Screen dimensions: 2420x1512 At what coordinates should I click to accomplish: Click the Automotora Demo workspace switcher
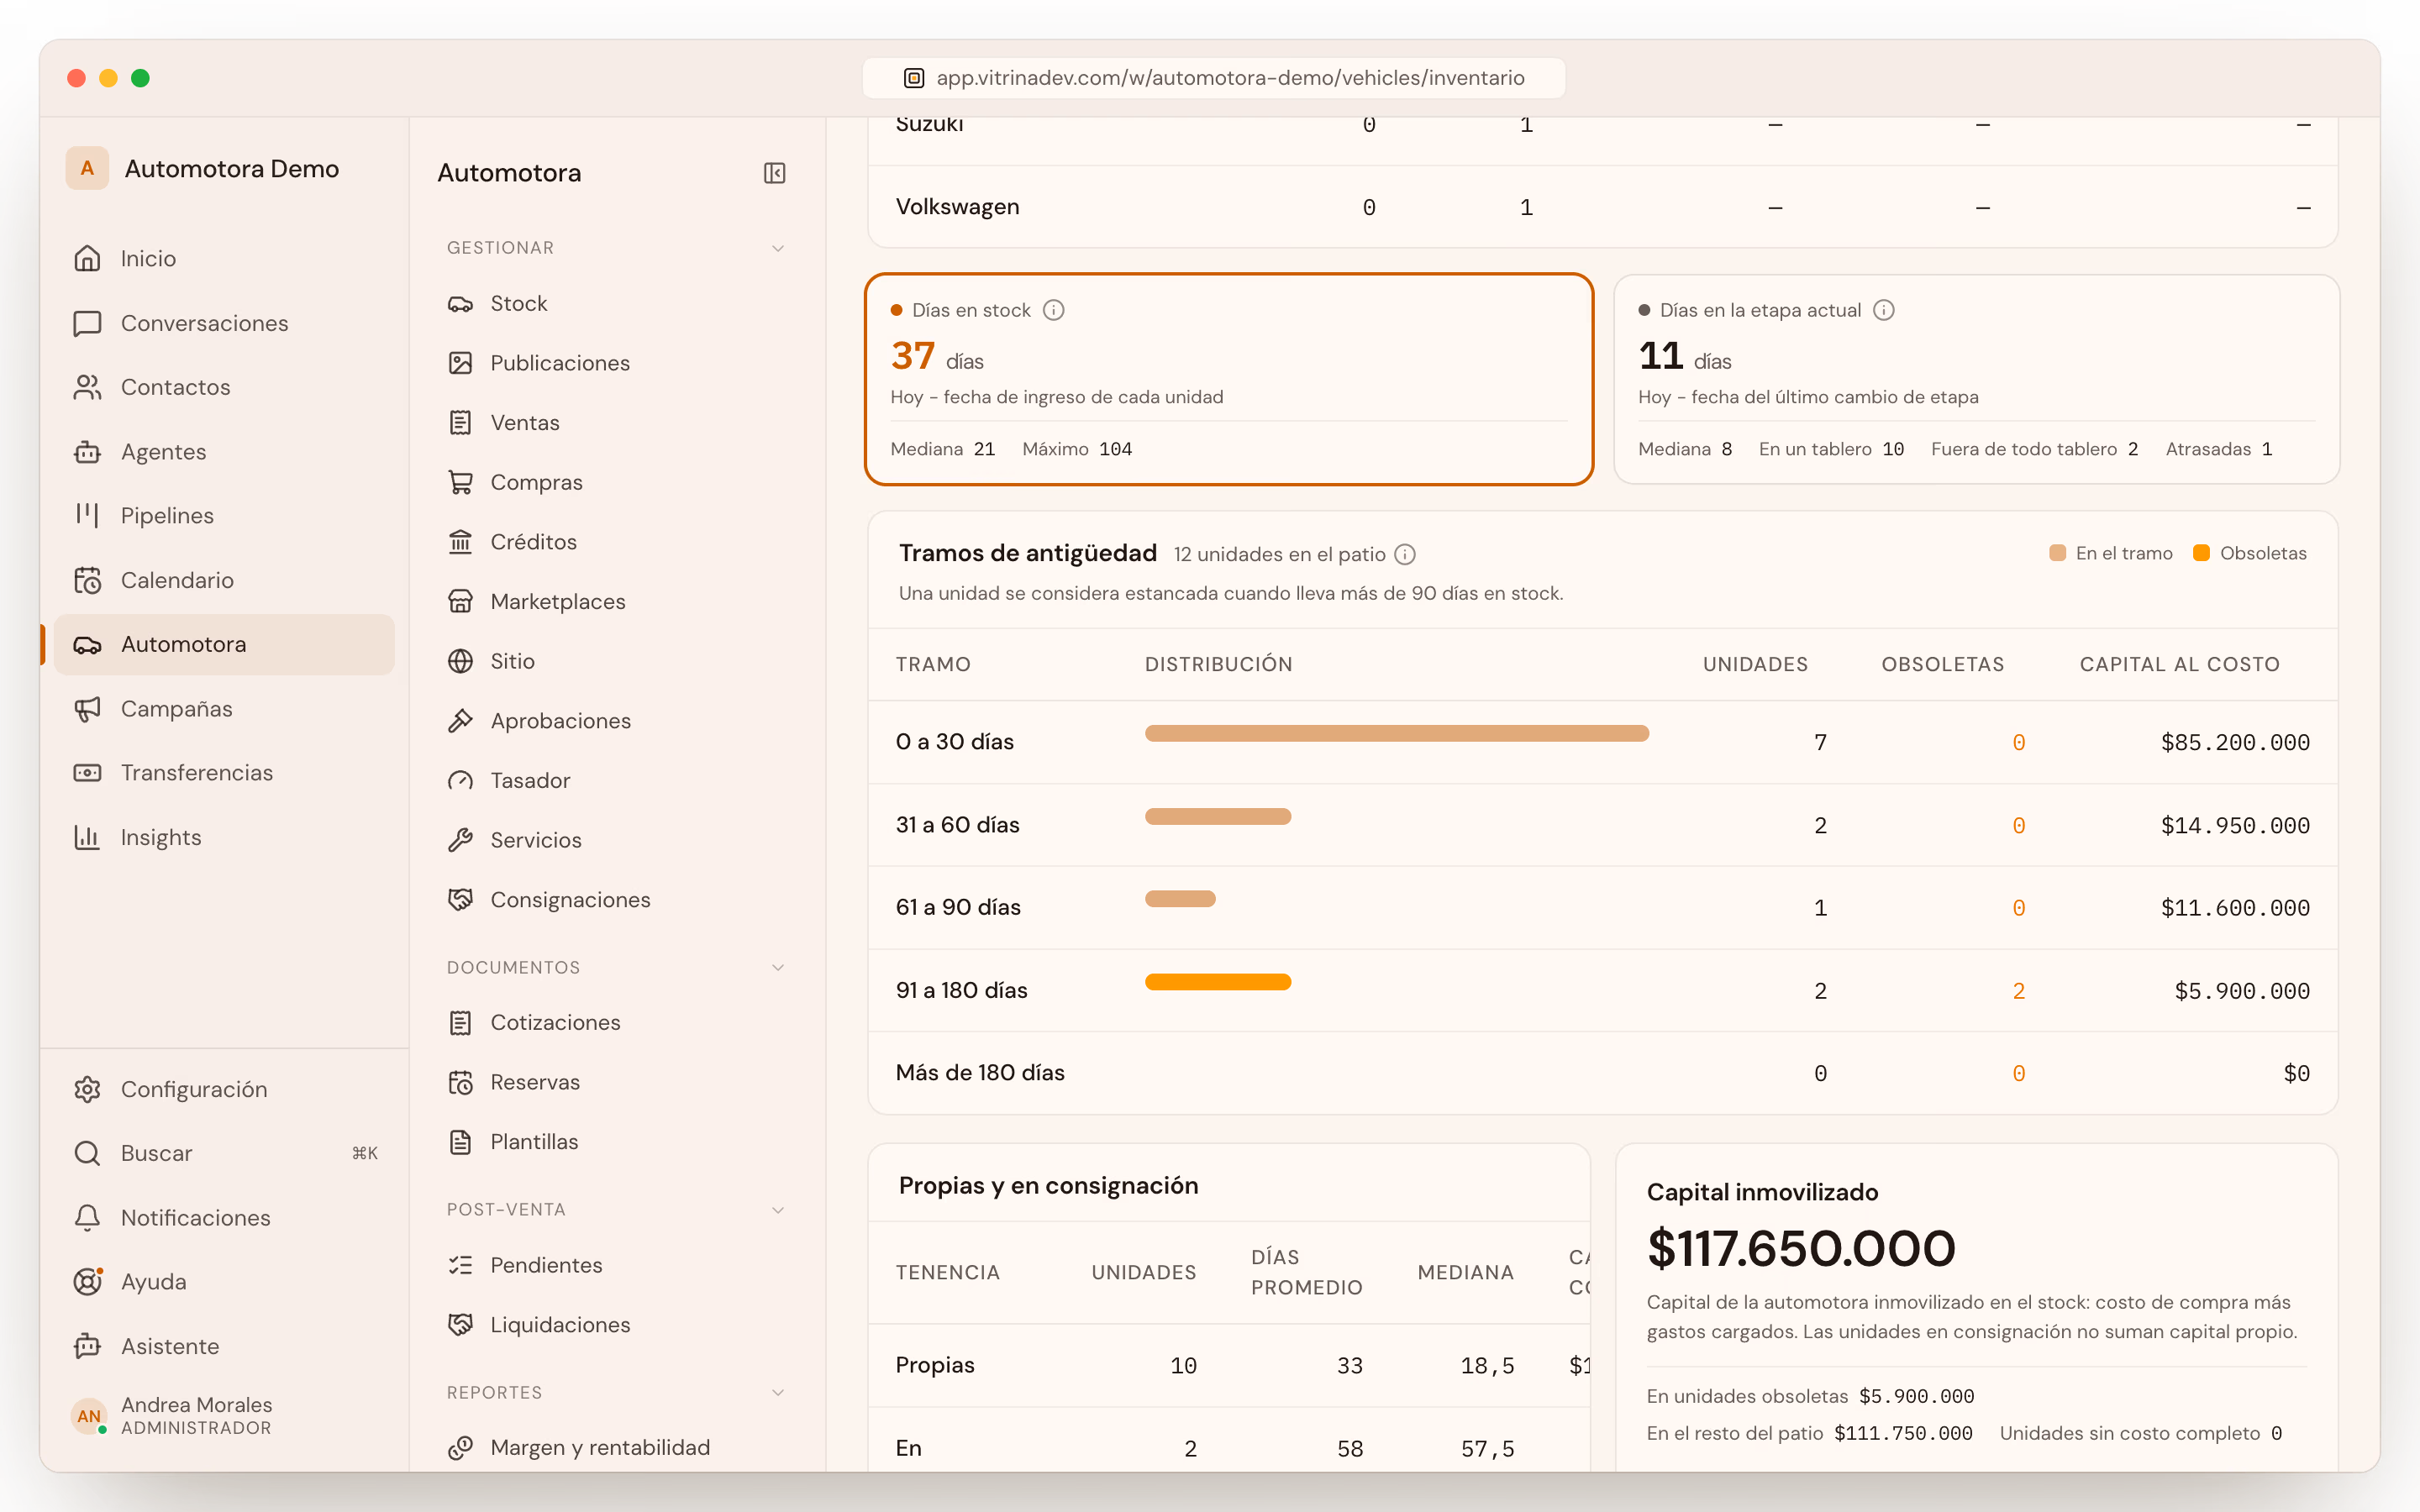point(204,168)
